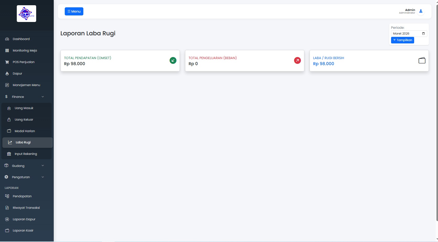The width and height of the screenshot is (438, 242).
Task: Click the Dashboard gauge icon
Action: click(7, 39)
